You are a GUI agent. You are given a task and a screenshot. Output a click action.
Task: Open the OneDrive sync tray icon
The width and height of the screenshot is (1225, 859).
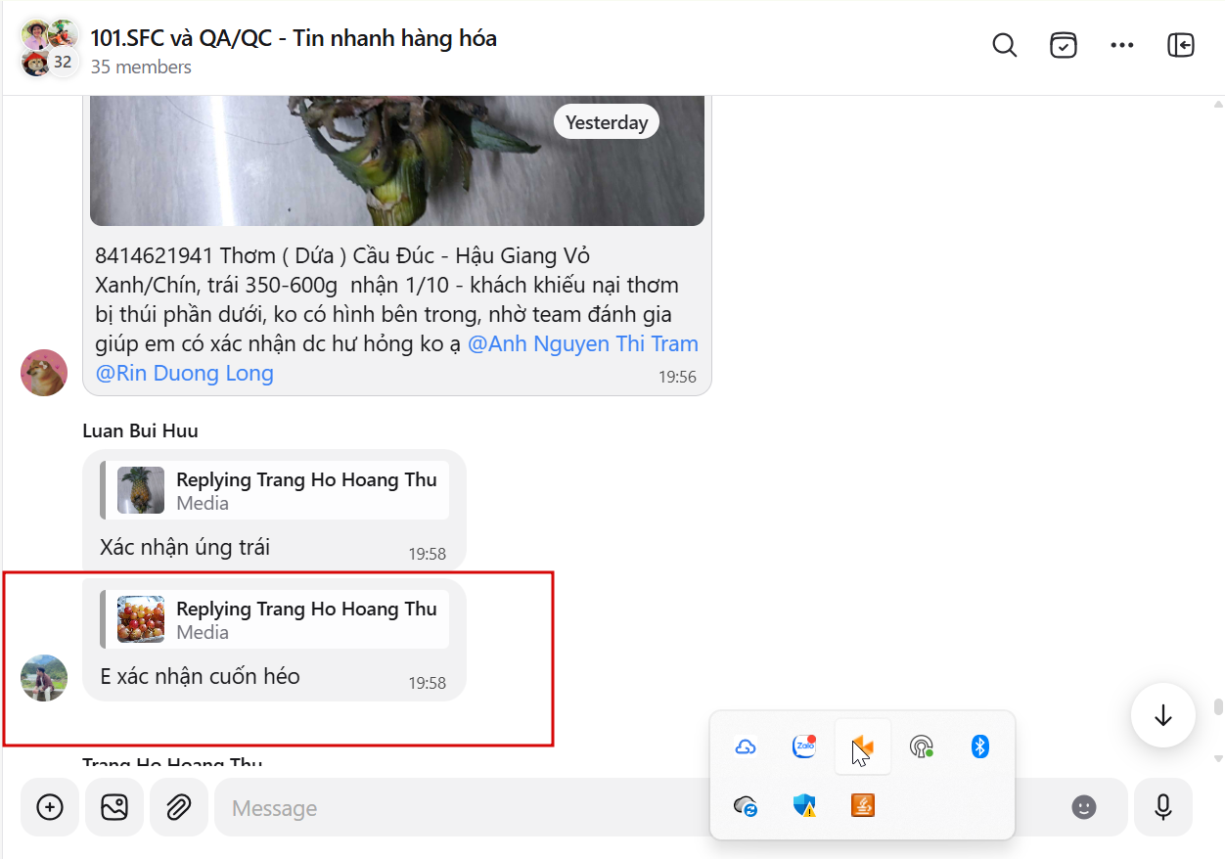coord(746,805)
